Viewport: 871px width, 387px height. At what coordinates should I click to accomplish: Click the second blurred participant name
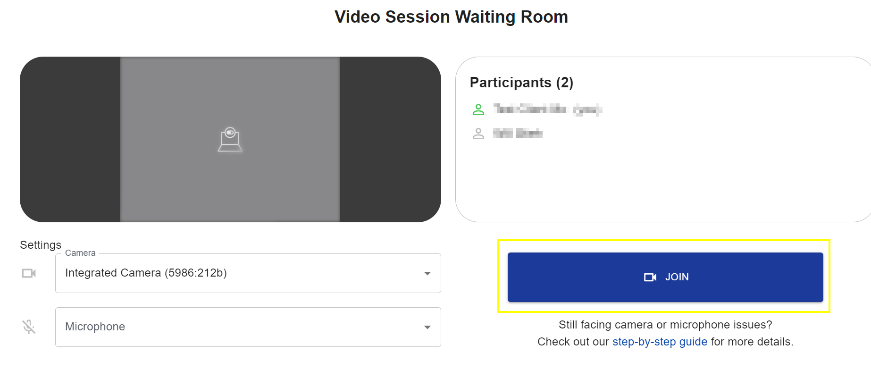click(x=518, y=133)
